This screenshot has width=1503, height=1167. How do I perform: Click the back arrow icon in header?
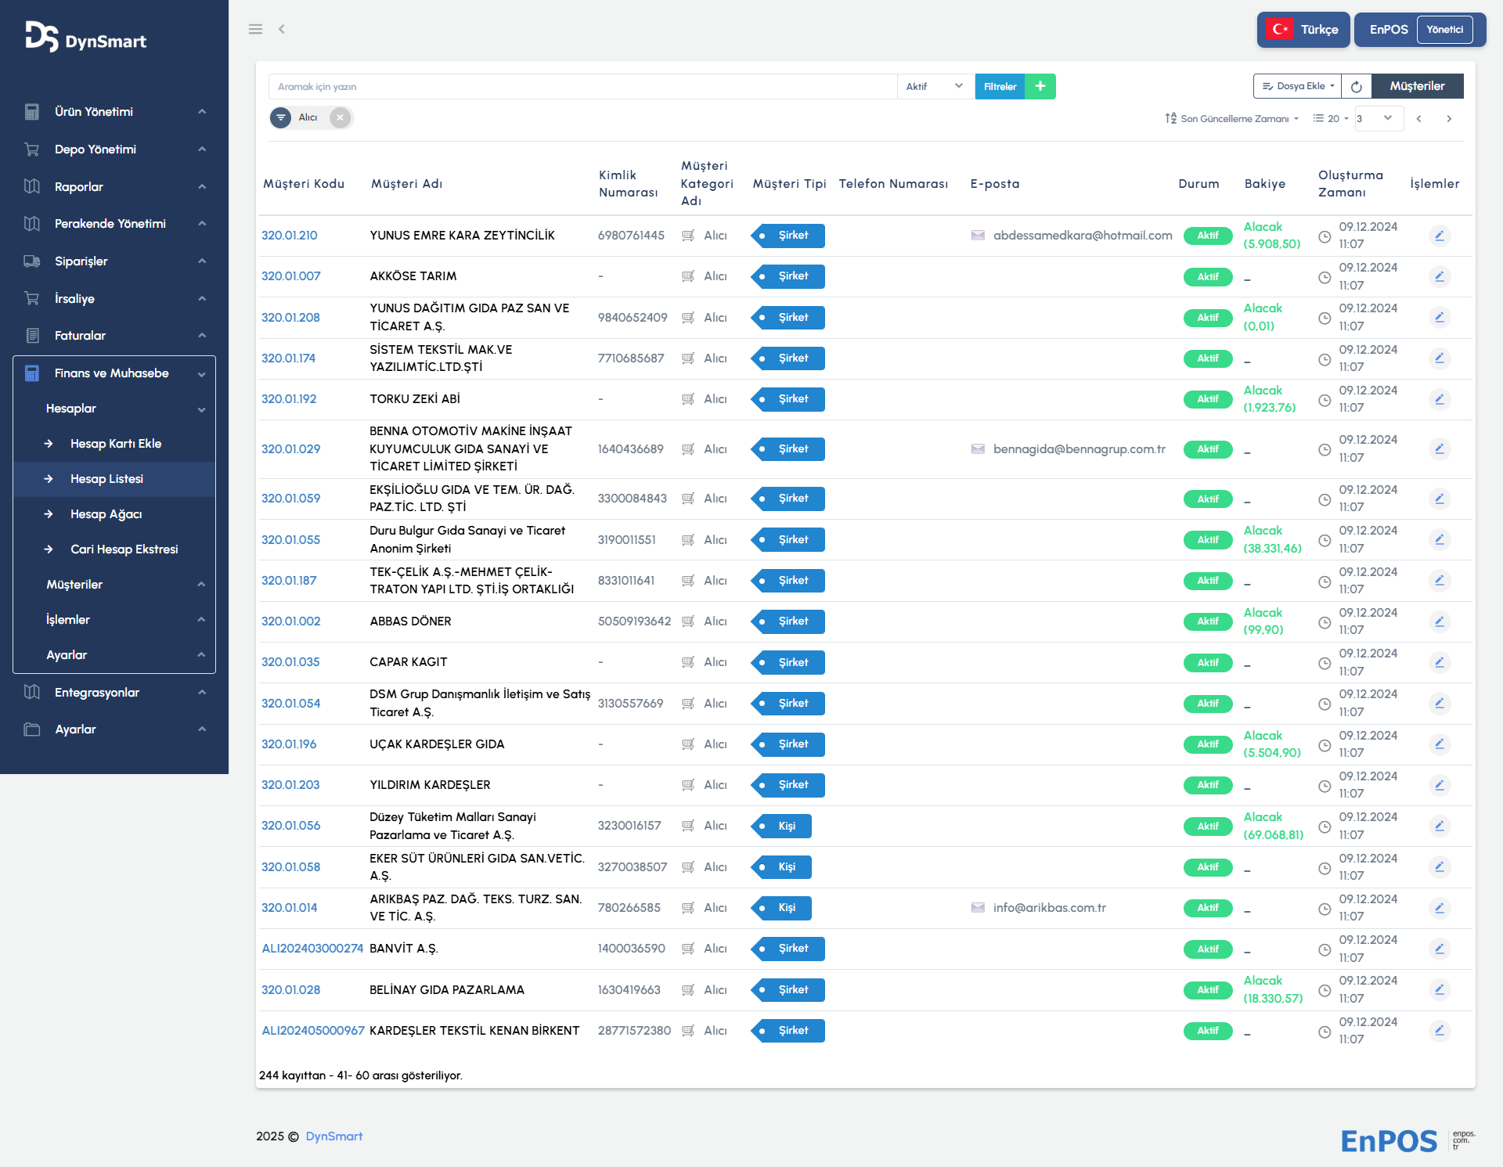coord(282,29)
